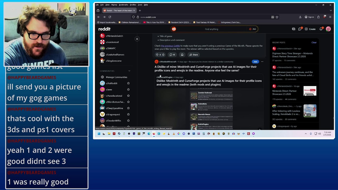Favorite r/DeepSpaceNine with its star

[x=128, y=108]
